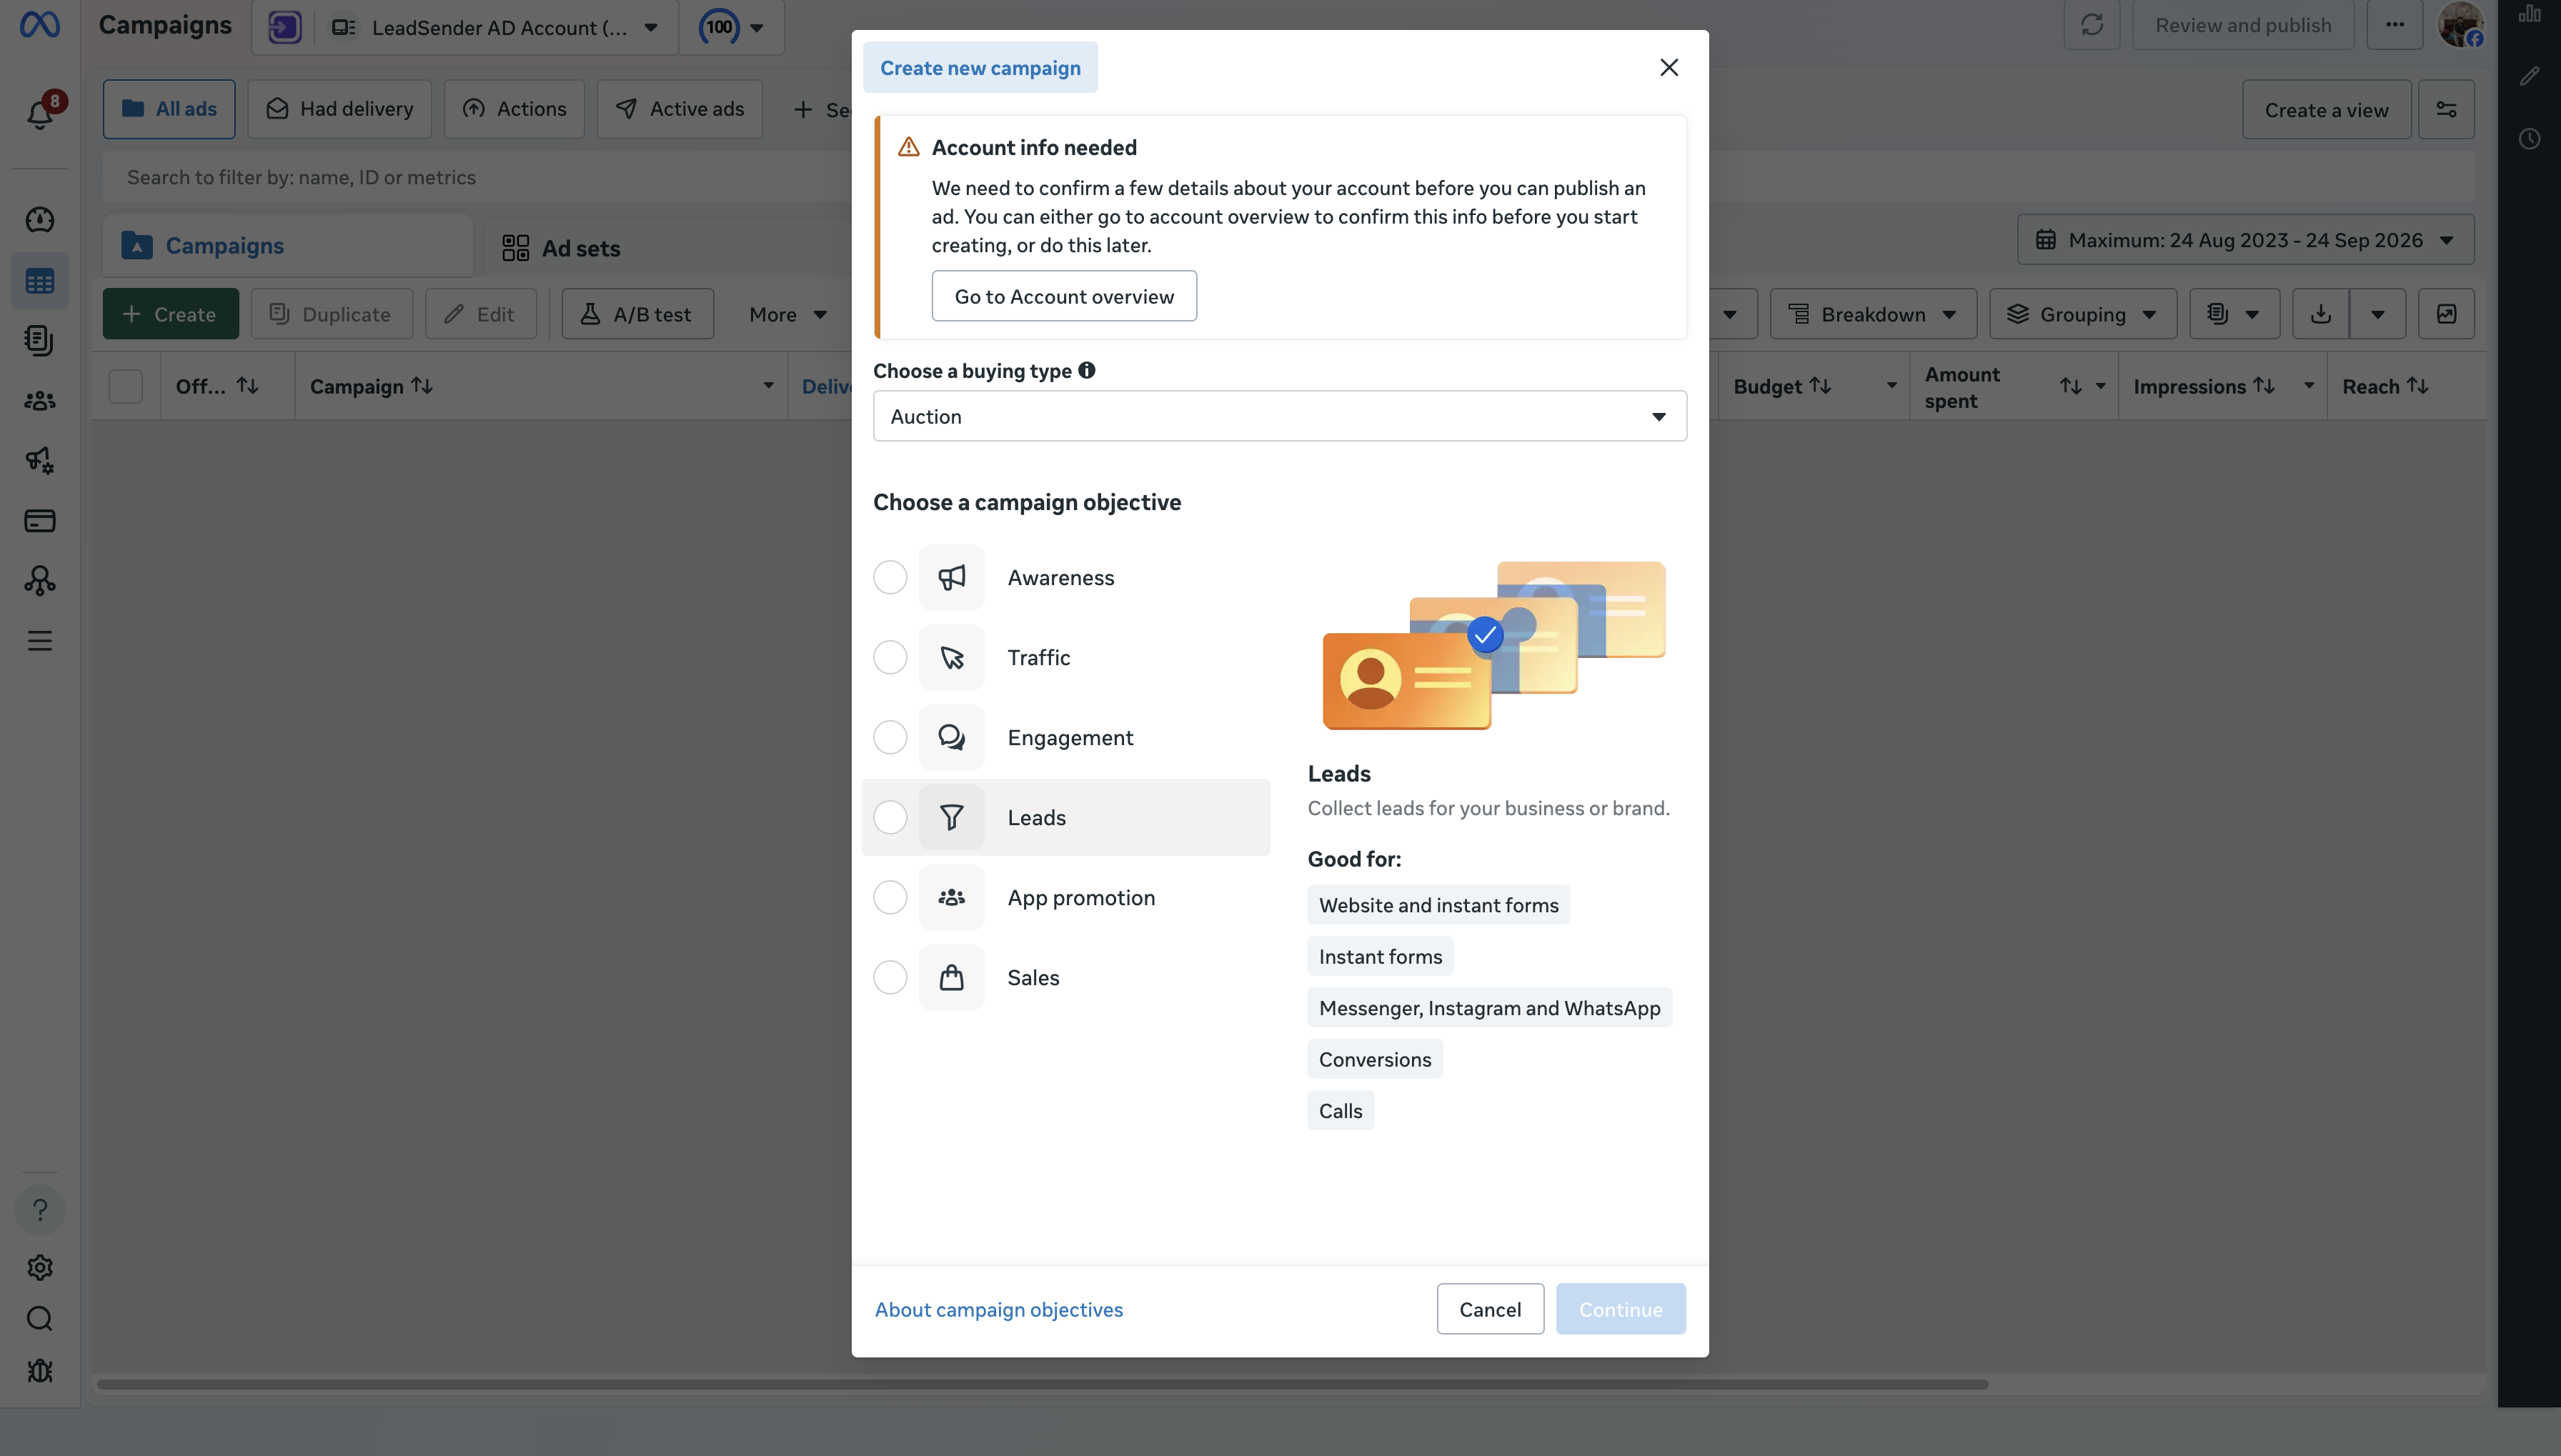This screenshot has width=2561, height=1456.
Task: Select the App promotion radio button
Action: point(890,897)
